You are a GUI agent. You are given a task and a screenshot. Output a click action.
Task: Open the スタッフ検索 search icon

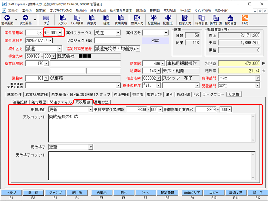[x=77, y=20]
